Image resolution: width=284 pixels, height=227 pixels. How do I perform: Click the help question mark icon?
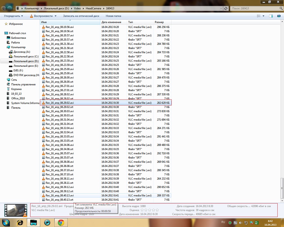tap(279, 16)
